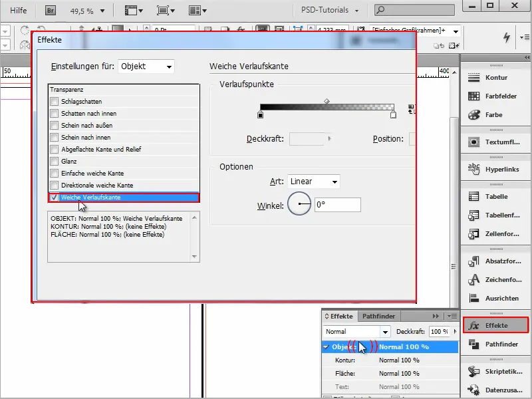Open the arrange documents icon menu

[198, 11]
